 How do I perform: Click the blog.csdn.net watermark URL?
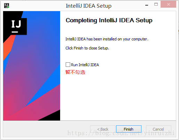tap(121, 133)
